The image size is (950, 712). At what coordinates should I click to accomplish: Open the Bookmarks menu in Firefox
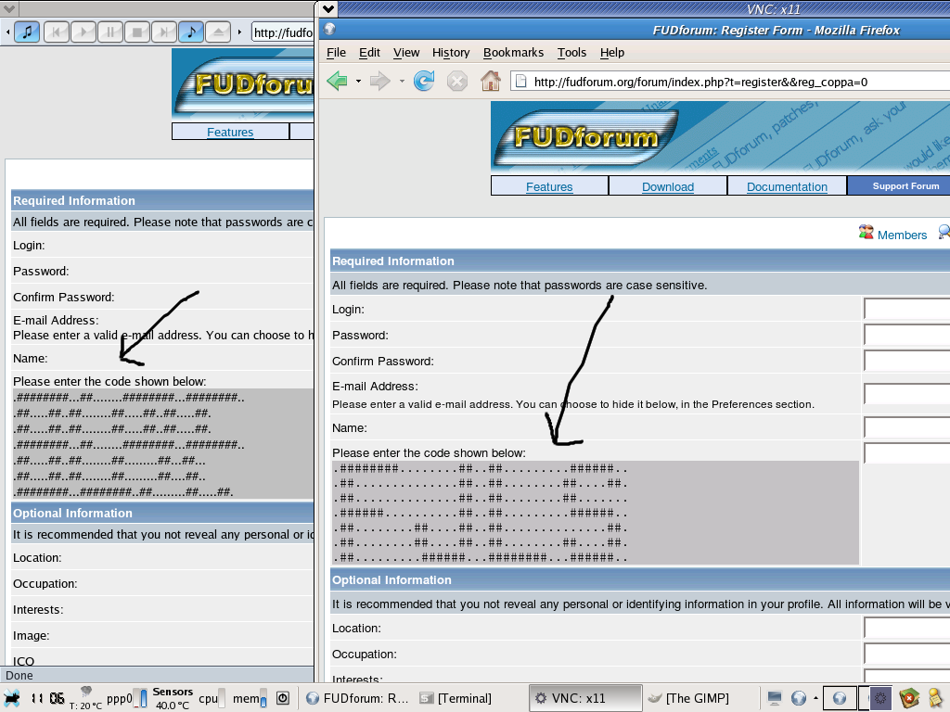click(514, 53)
